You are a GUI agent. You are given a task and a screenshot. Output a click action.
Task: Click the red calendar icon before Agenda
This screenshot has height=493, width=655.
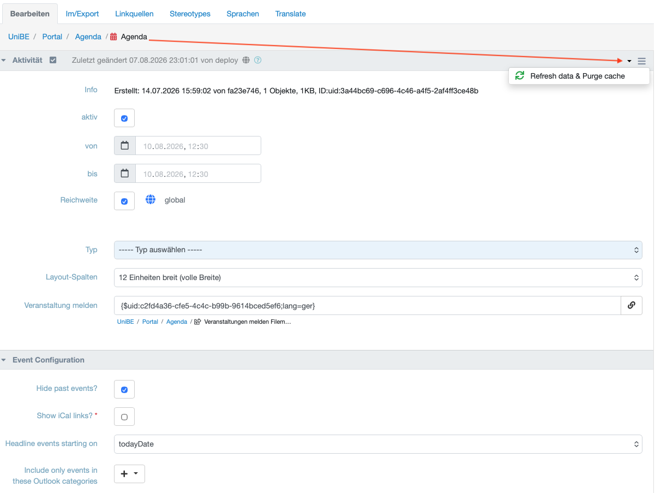[113, 37]
